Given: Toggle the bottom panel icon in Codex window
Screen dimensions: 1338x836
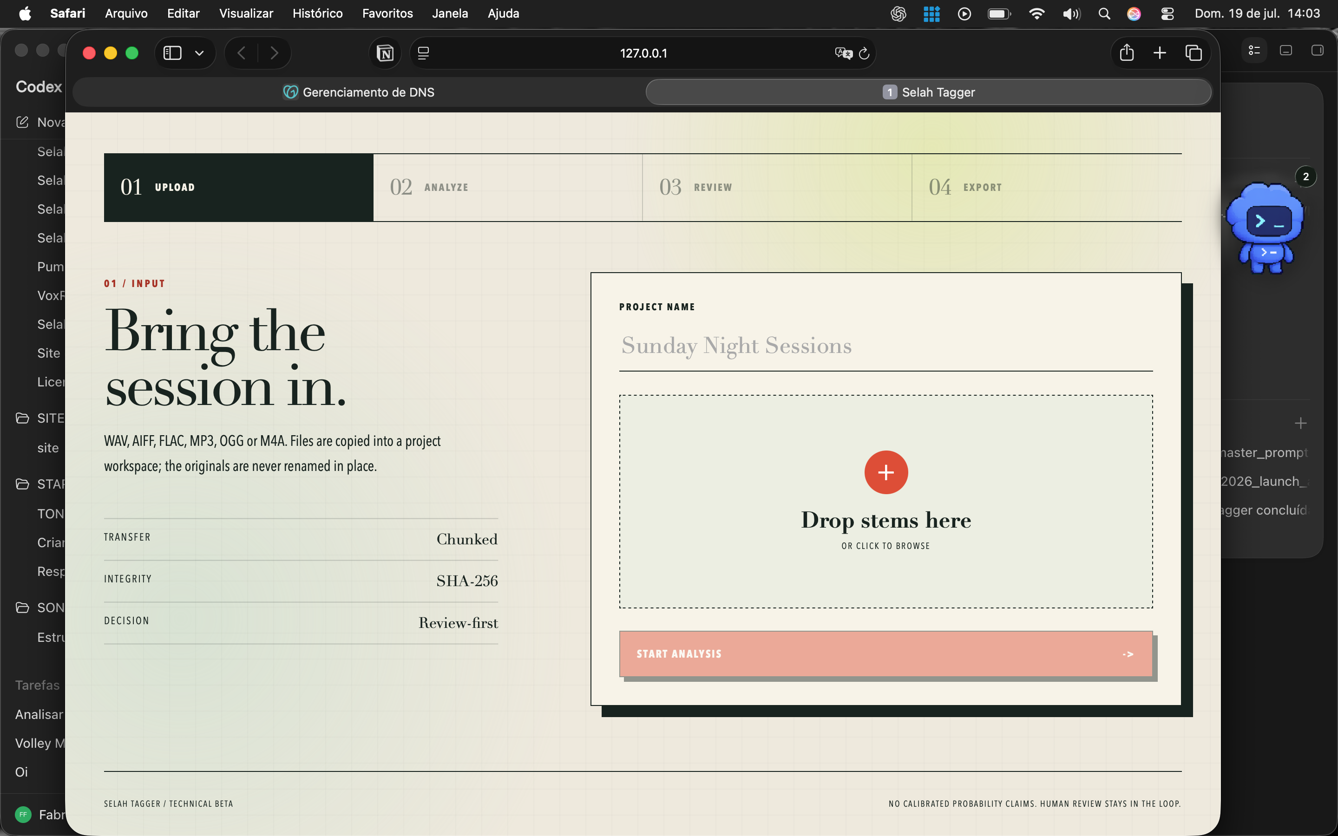Looking at the screenshot, I should (x=1286, y=50).
